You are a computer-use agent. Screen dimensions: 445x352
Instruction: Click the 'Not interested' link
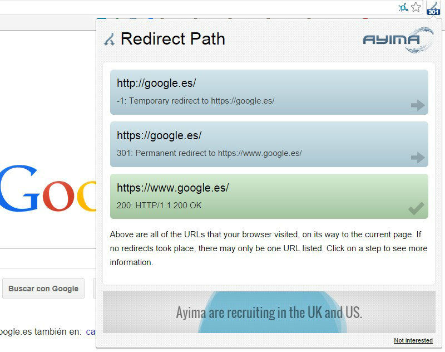click(x=413, y=340)
